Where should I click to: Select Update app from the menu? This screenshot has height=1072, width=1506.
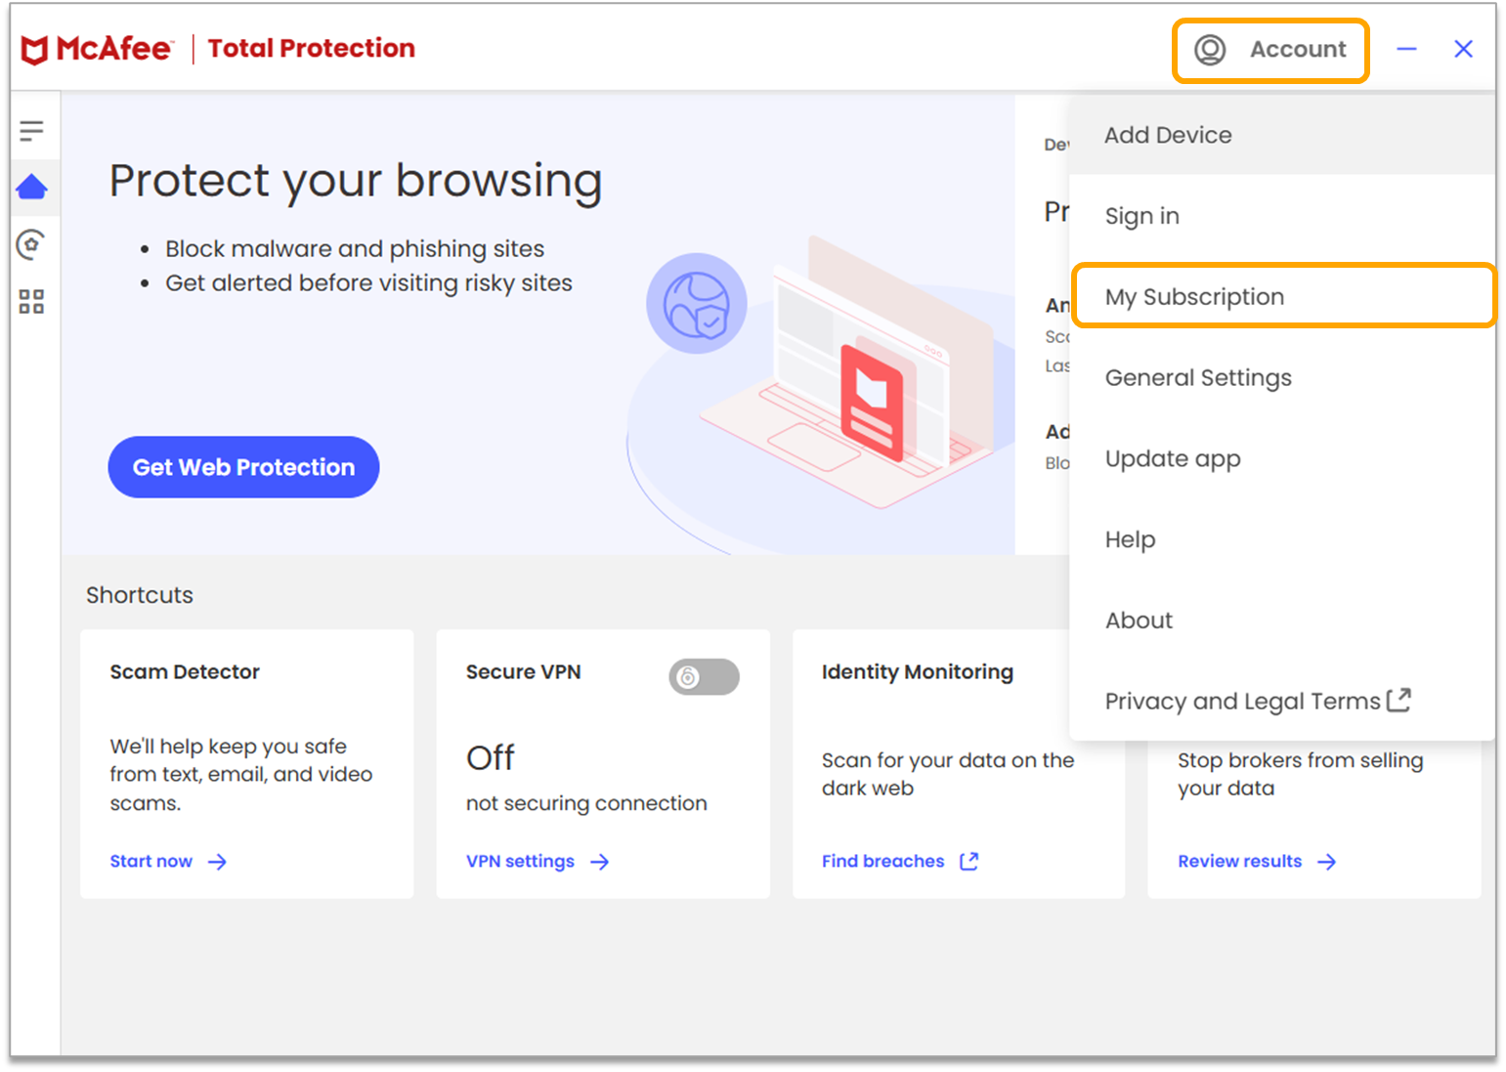[x=1173, y=459]
